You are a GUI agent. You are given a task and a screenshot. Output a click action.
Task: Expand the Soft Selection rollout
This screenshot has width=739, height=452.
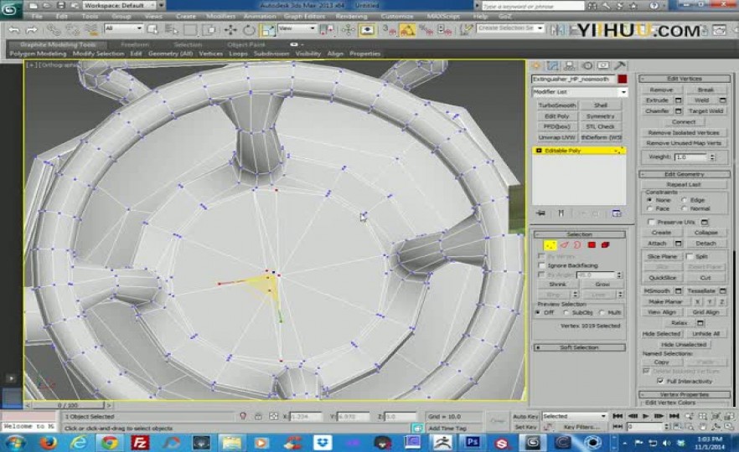coord(579,347)
